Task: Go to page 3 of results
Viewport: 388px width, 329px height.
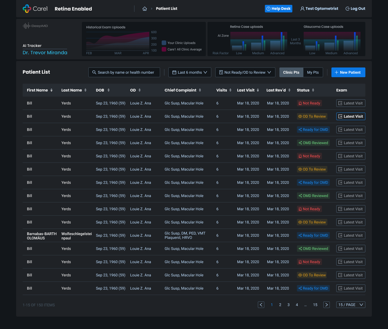Action: coord(289,305)
